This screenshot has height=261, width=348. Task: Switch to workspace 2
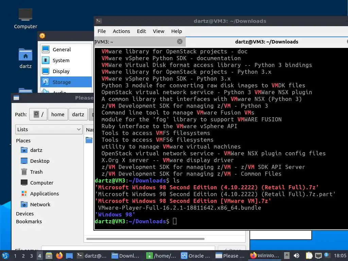click(x=23, y=256)
